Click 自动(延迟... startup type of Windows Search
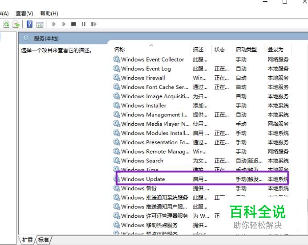308x245 pixels. [x=249, y=161]
